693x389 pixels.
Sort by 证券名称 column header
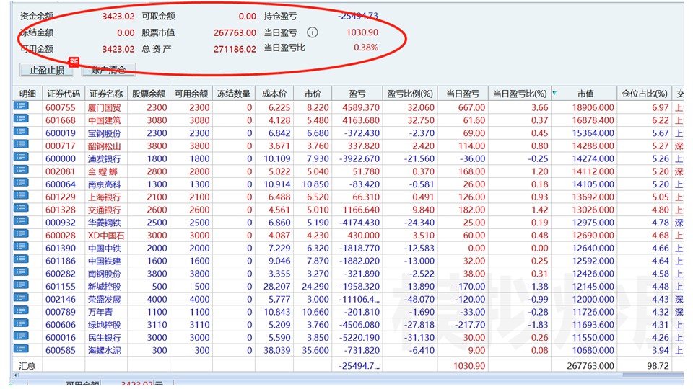pyautogui.click(x=106, y=94)
